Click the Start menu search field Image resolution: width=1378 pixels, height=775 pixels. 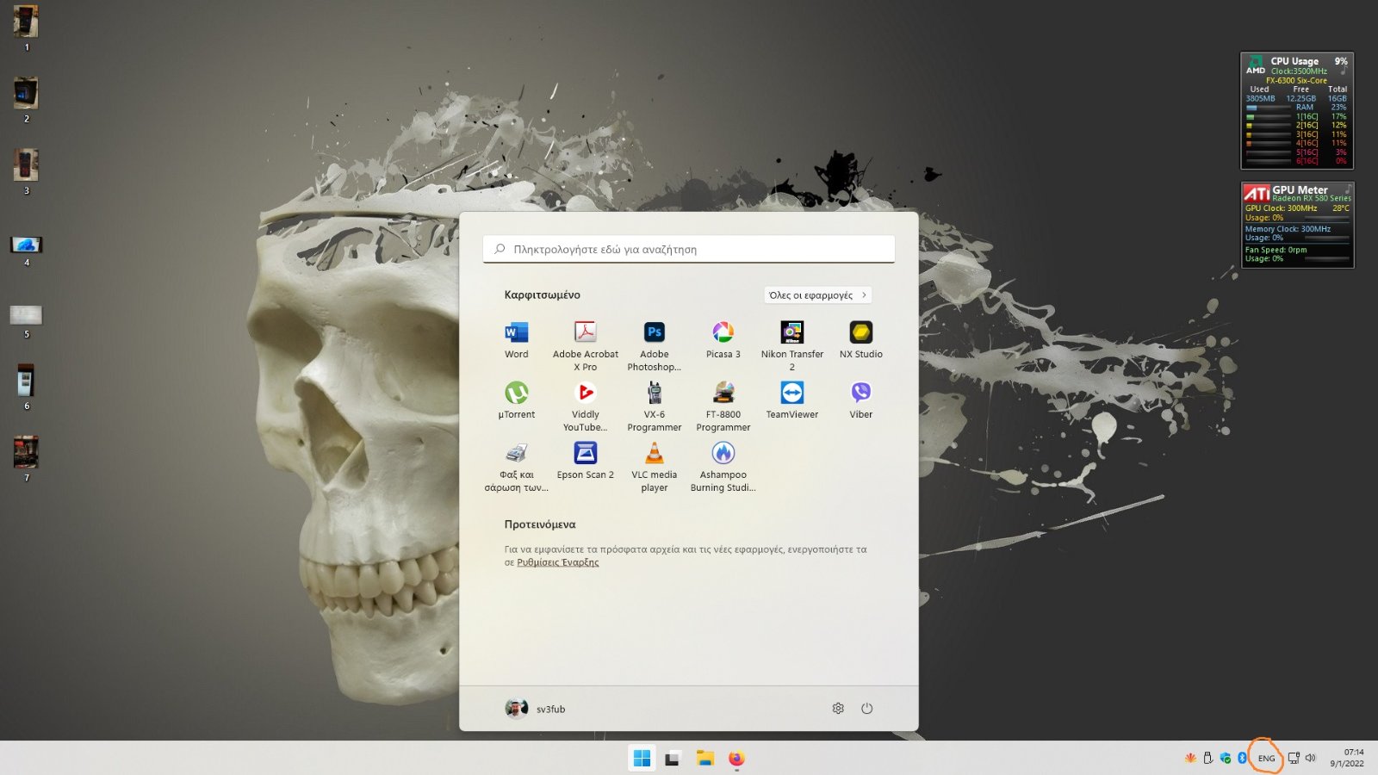689,250
